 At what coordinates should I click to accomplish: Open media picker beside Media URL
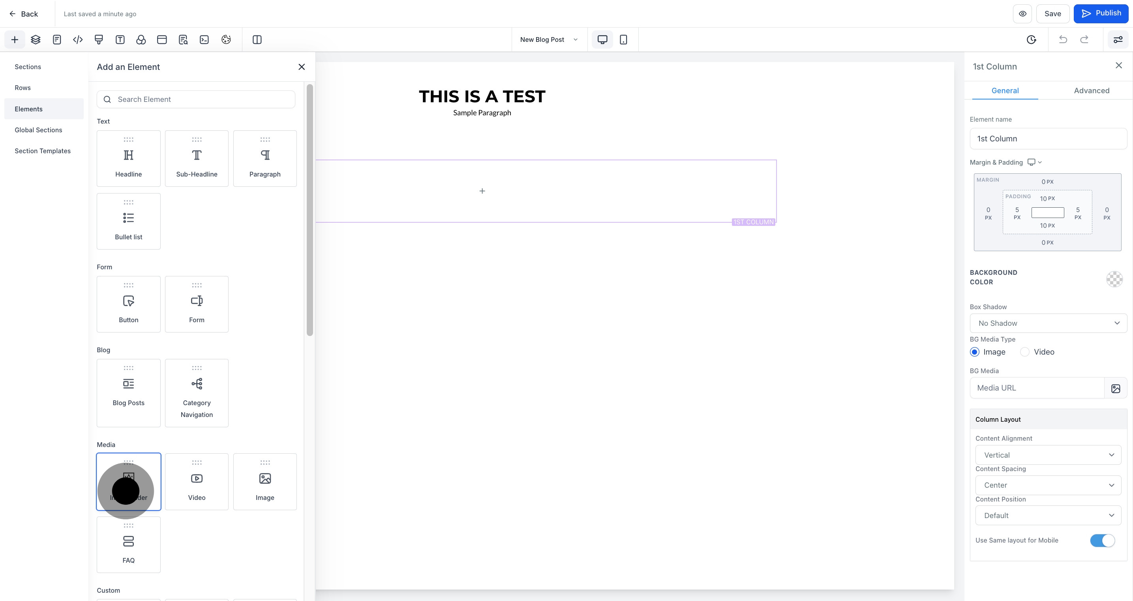pos(1115,388)
